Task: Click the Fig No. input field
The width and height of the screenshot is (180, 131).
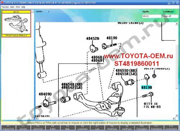Action: tap(152, 16)
